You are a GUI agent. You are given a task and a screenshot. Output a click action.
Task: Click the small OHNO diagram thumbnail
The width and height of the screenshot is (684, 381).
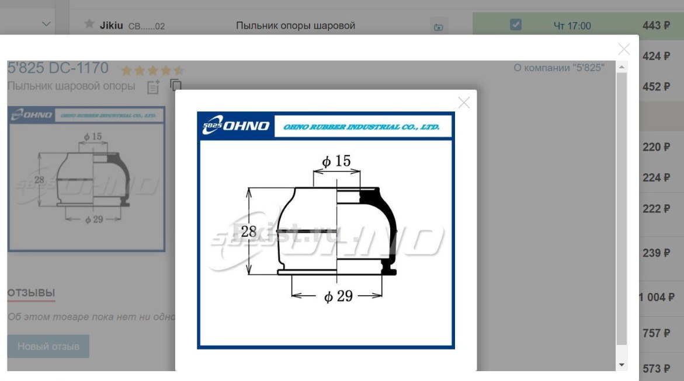(x=86, y=179)
